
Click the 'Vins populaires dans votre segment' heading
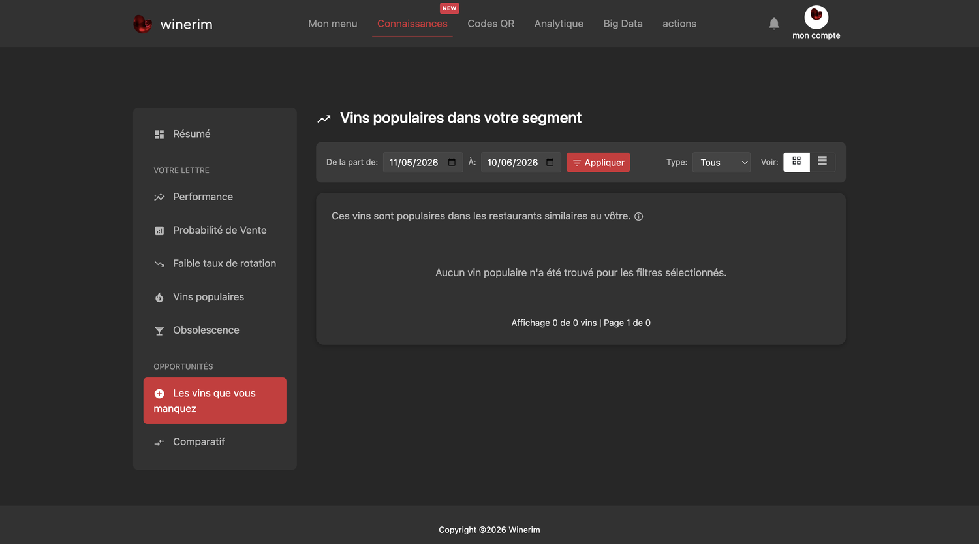click(461, 118)
